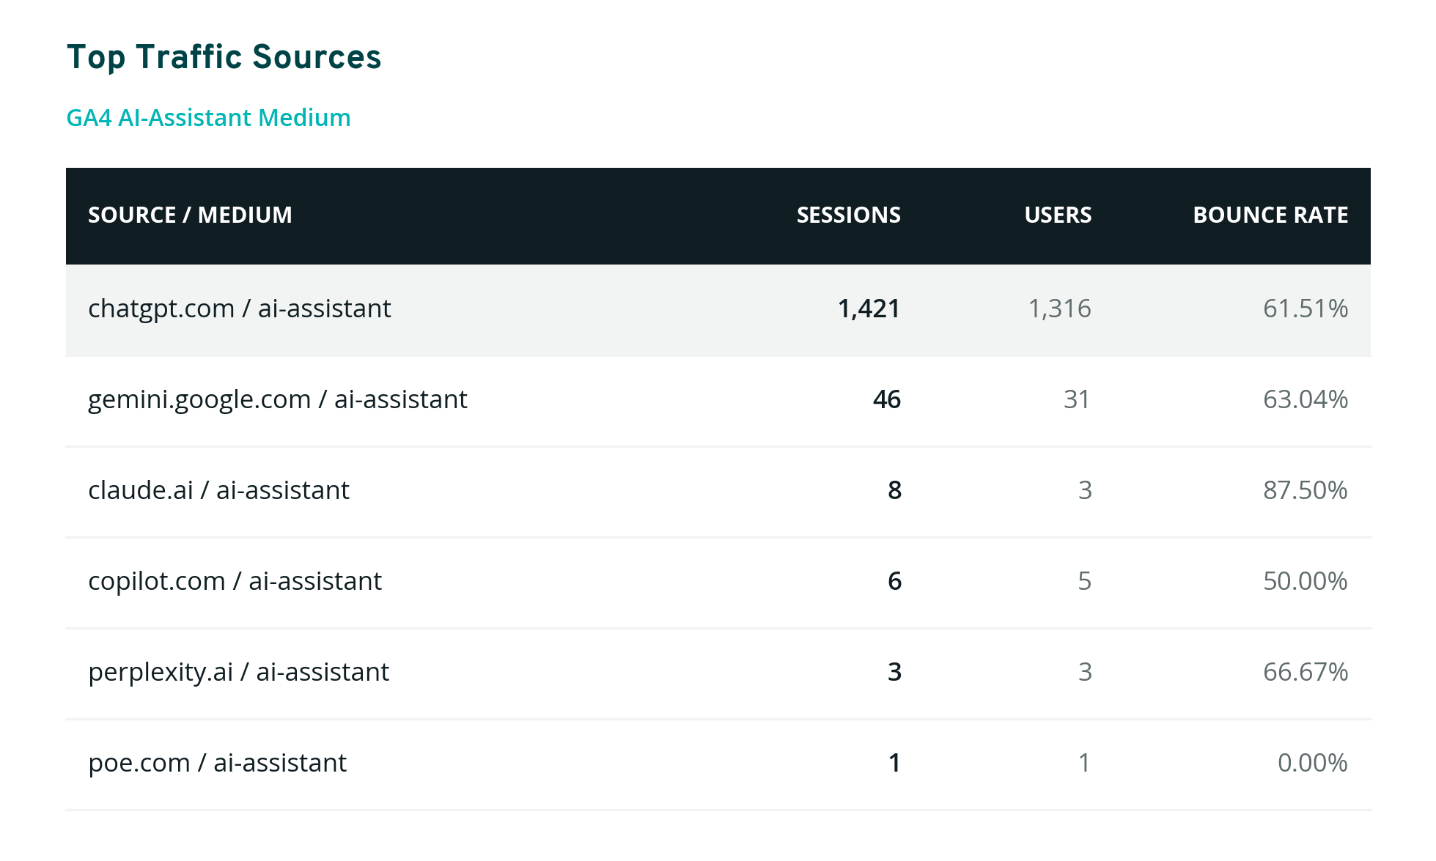This screenshot has width=1436, height=861.
Task: Click the users value in poe.com row
Action: click(1085, 763)
